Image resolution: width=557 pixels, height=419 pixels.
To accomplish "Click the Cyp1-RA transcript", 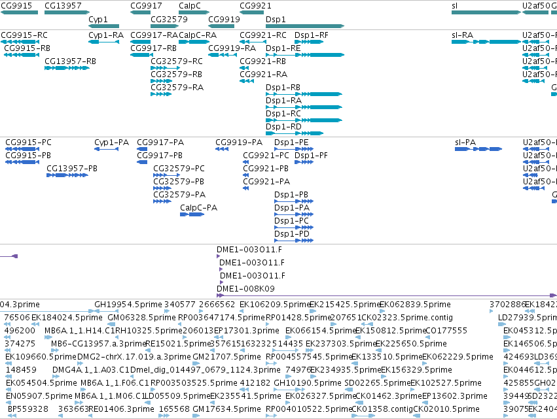I will [103, 42].
